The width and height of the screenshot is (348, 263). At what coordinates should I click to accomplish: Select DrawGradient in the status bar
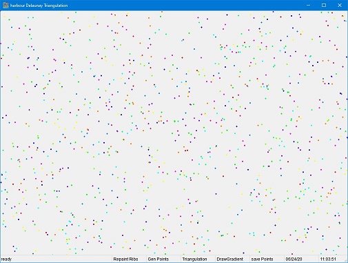[229, 259]
